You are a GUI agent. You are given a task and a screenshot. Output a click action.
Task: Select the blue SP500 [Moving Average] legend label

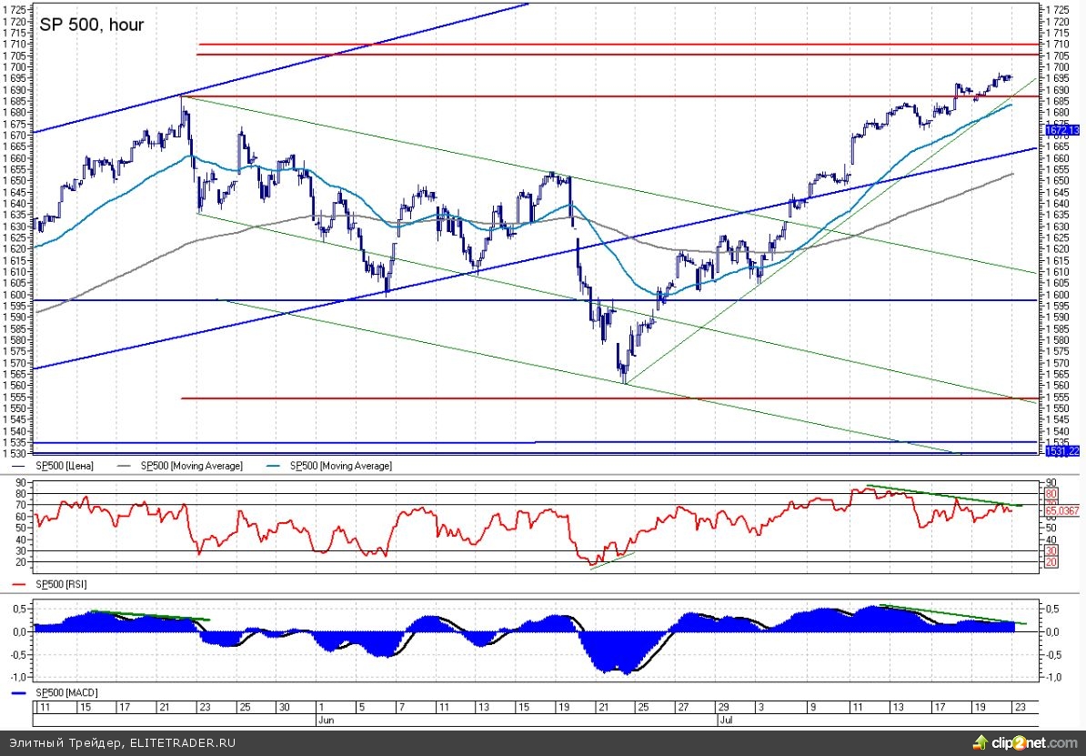[x=341, y=466]
